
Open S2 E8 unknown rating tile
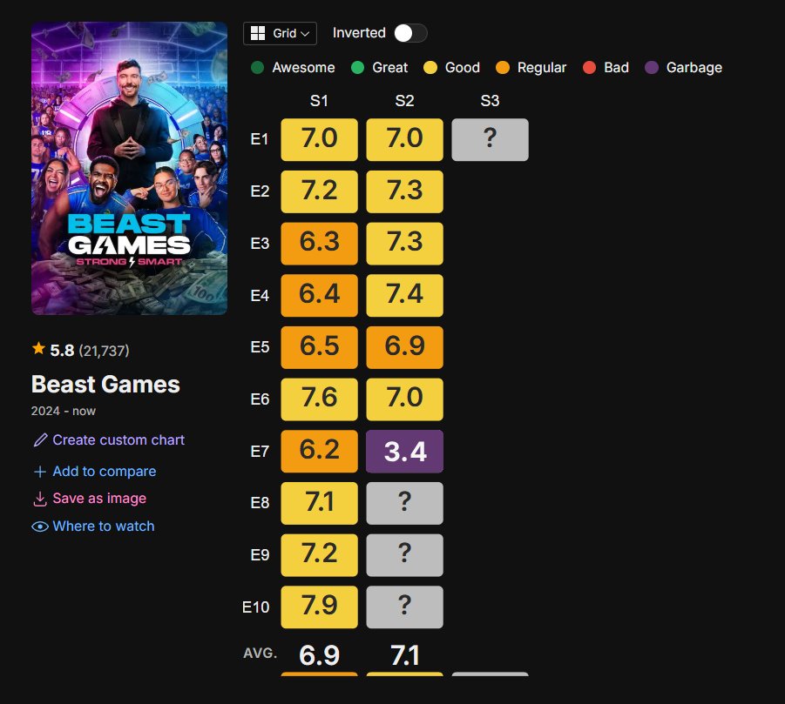point(404,503)
